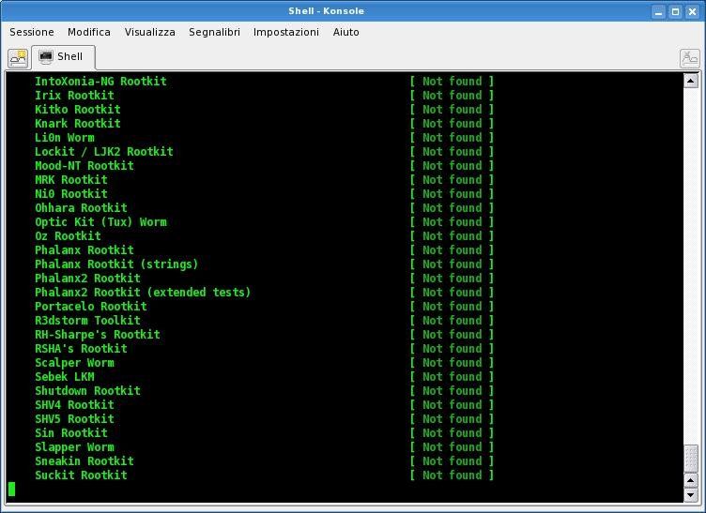Click the 'Portacelo Rootkit' line
The height and width of the screenshot is (513, 706).
(91, 306)
